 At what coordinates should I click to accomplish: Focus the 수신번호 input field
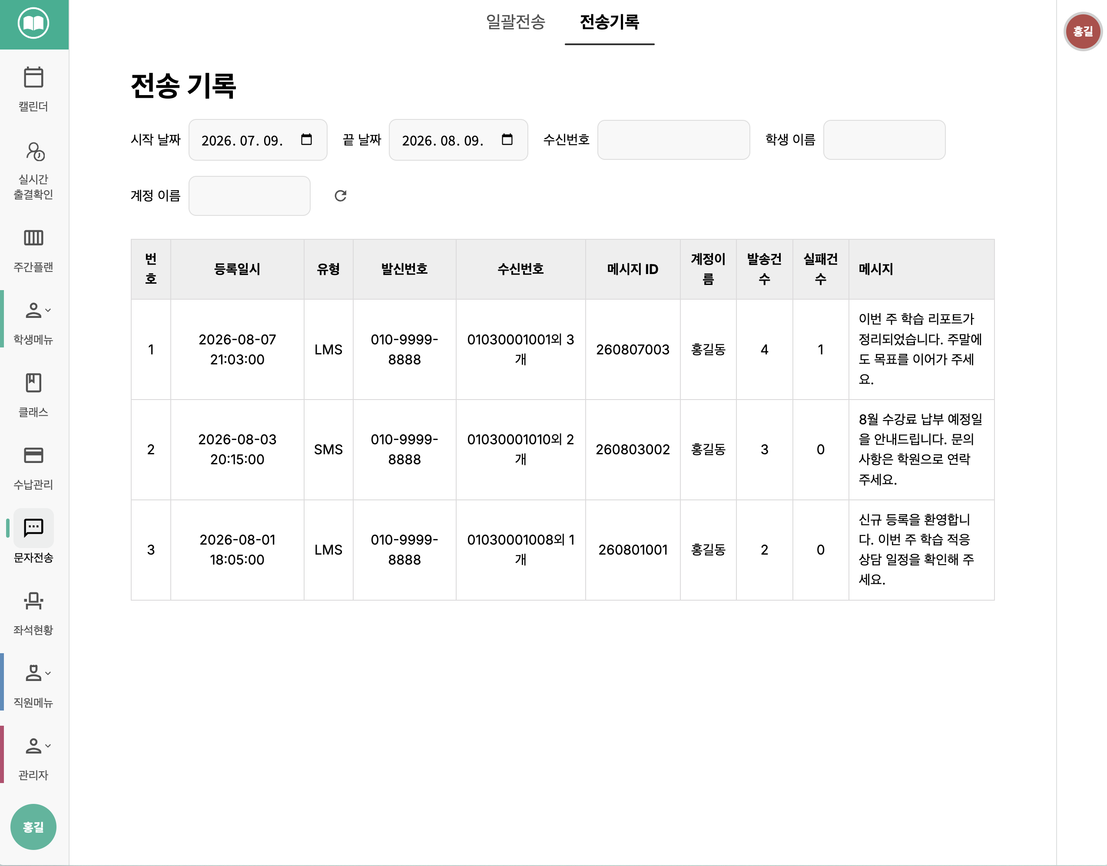click(x=673, y=140)
